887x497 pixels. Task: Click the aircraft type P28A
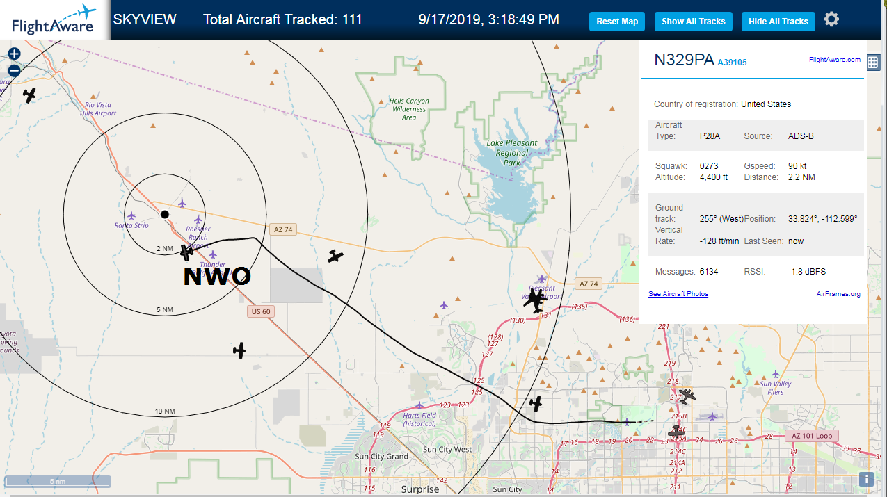(x=710, y=136)
